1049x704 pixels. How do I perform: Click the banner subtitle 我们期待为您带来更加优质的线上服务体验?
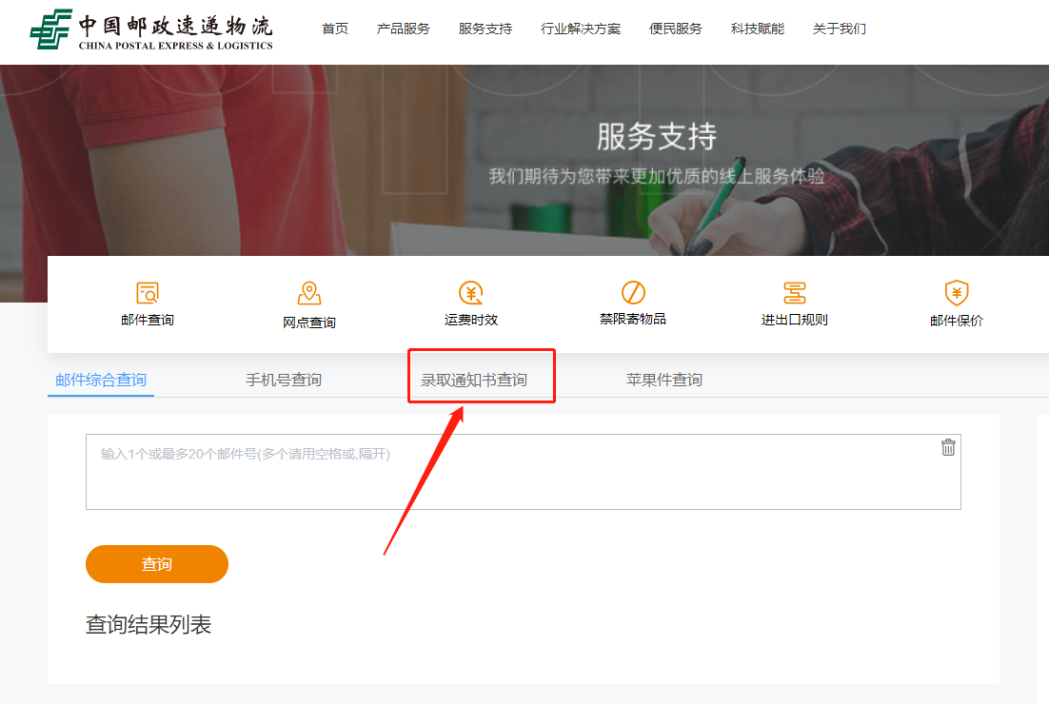(x=657, y=176)
